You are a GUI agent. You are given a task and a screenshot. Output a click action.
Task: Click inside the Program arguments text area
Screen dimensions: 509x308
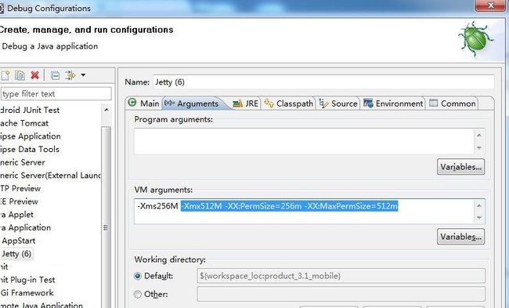coord(305,141)
